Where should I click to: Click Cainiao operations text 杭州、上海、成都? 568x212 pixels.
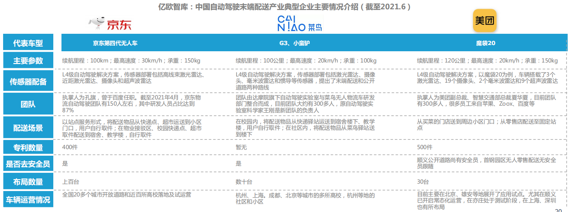(x=305, y=198)
